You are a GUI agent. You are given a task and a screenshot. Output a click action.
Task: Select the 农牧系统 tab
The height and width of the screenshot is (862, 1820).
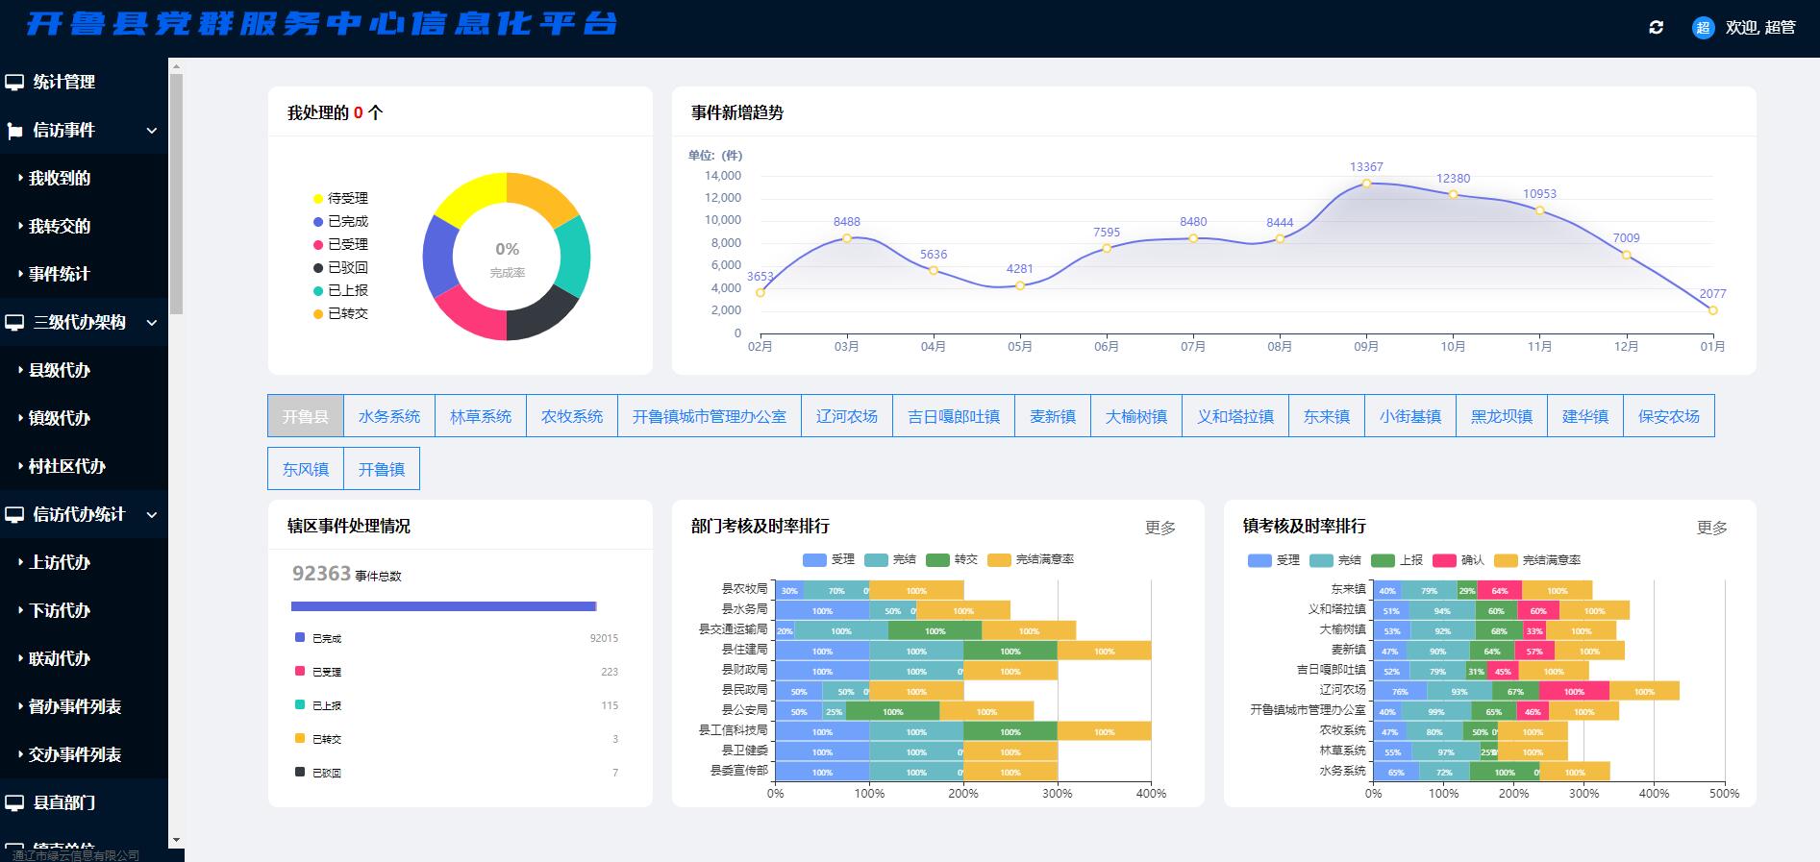point(572,416)
